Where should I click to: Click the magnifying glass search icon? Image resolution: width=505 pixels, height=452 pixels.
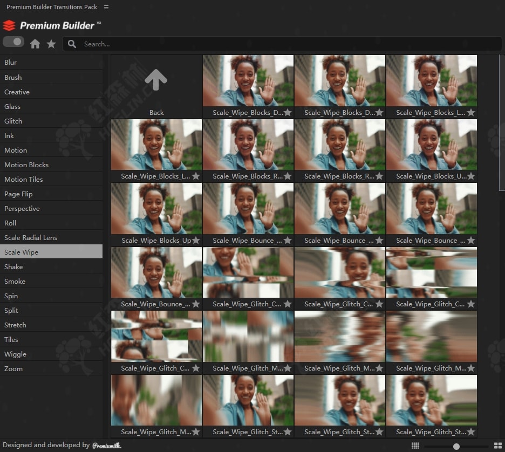point(72,44)
